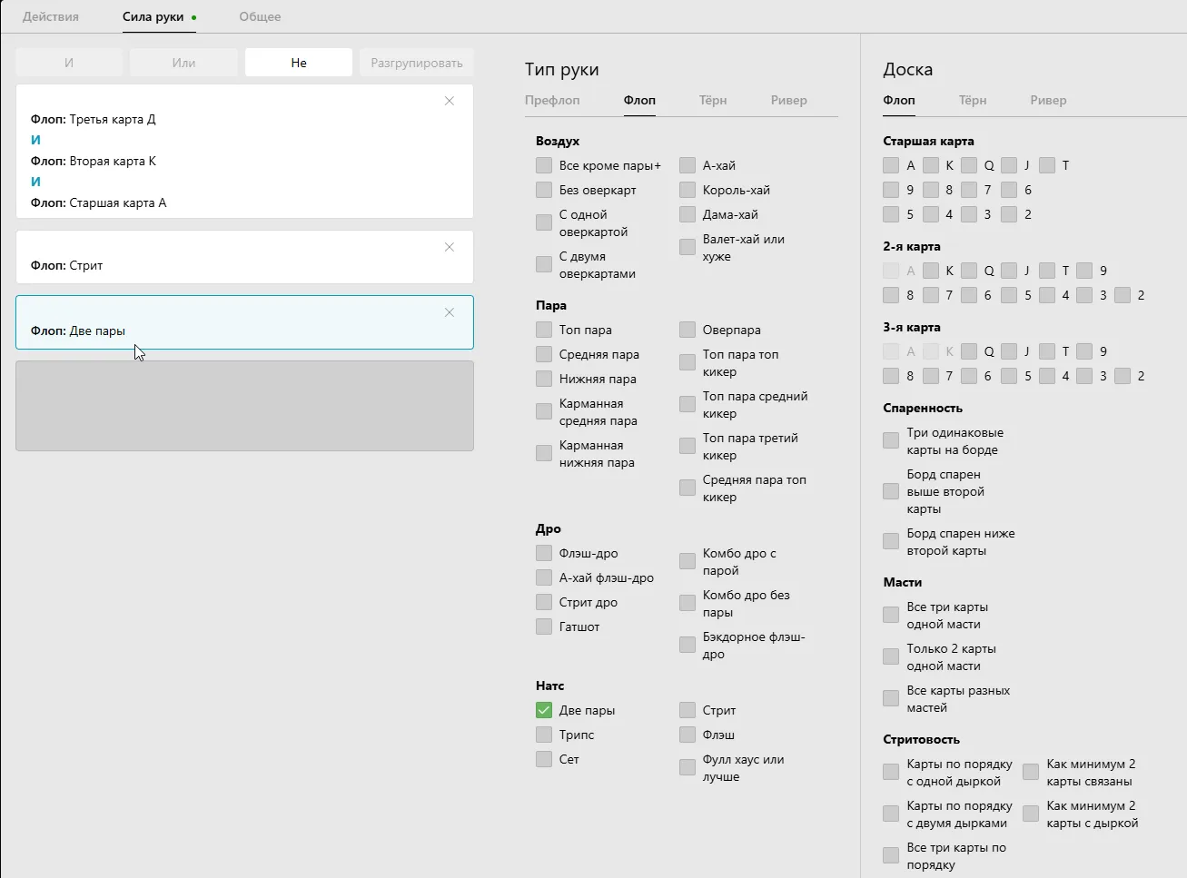Uncheck the 'Две пары' checkbox
The height and width of the screenshot is (878, 1187).
(544, 710)
